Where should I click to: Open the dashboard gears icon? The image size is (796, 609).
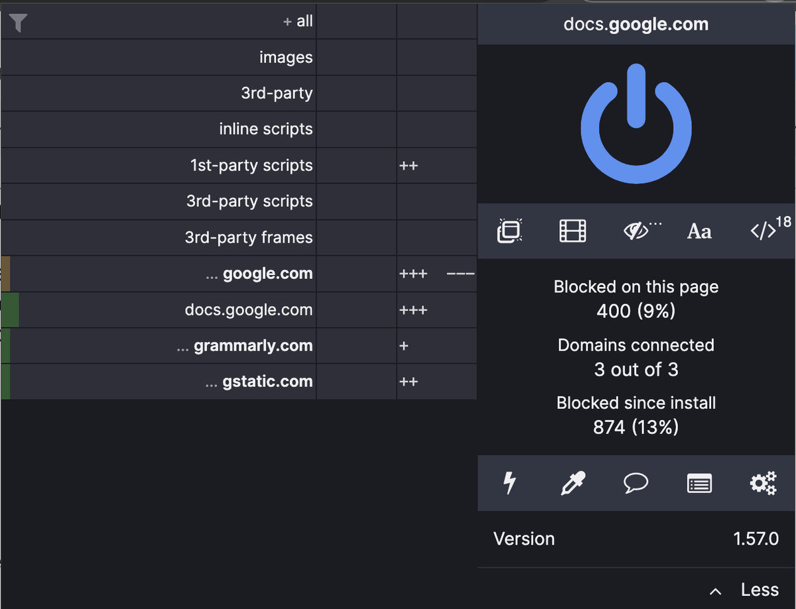[x=763, y=483]
